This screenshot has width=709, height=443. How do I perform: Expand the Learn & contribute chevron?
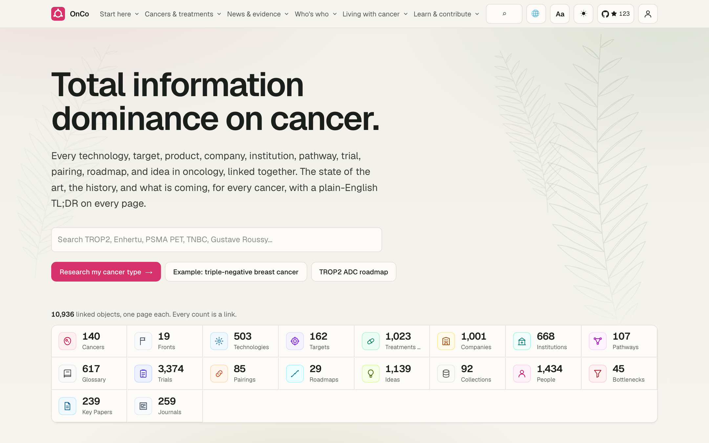pyautogui.click(x=477, y=14)
